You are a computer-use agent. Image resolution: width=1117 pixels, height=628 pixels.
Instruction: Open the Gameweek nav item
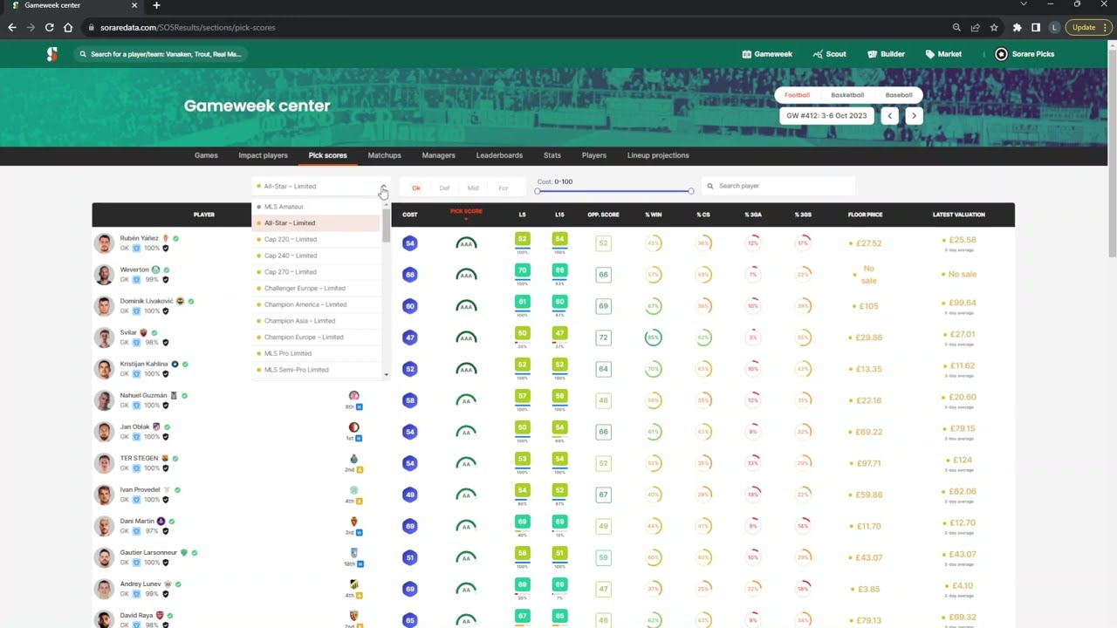click(767, 54)
